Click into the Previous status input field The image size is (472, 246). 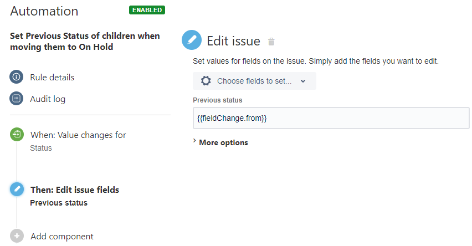[331, 118]
